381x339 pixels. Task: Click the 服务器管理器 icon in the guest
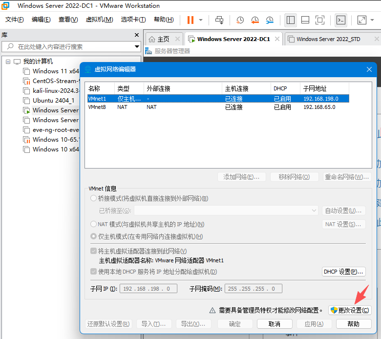pyautogui.click(x=148, y=51)
